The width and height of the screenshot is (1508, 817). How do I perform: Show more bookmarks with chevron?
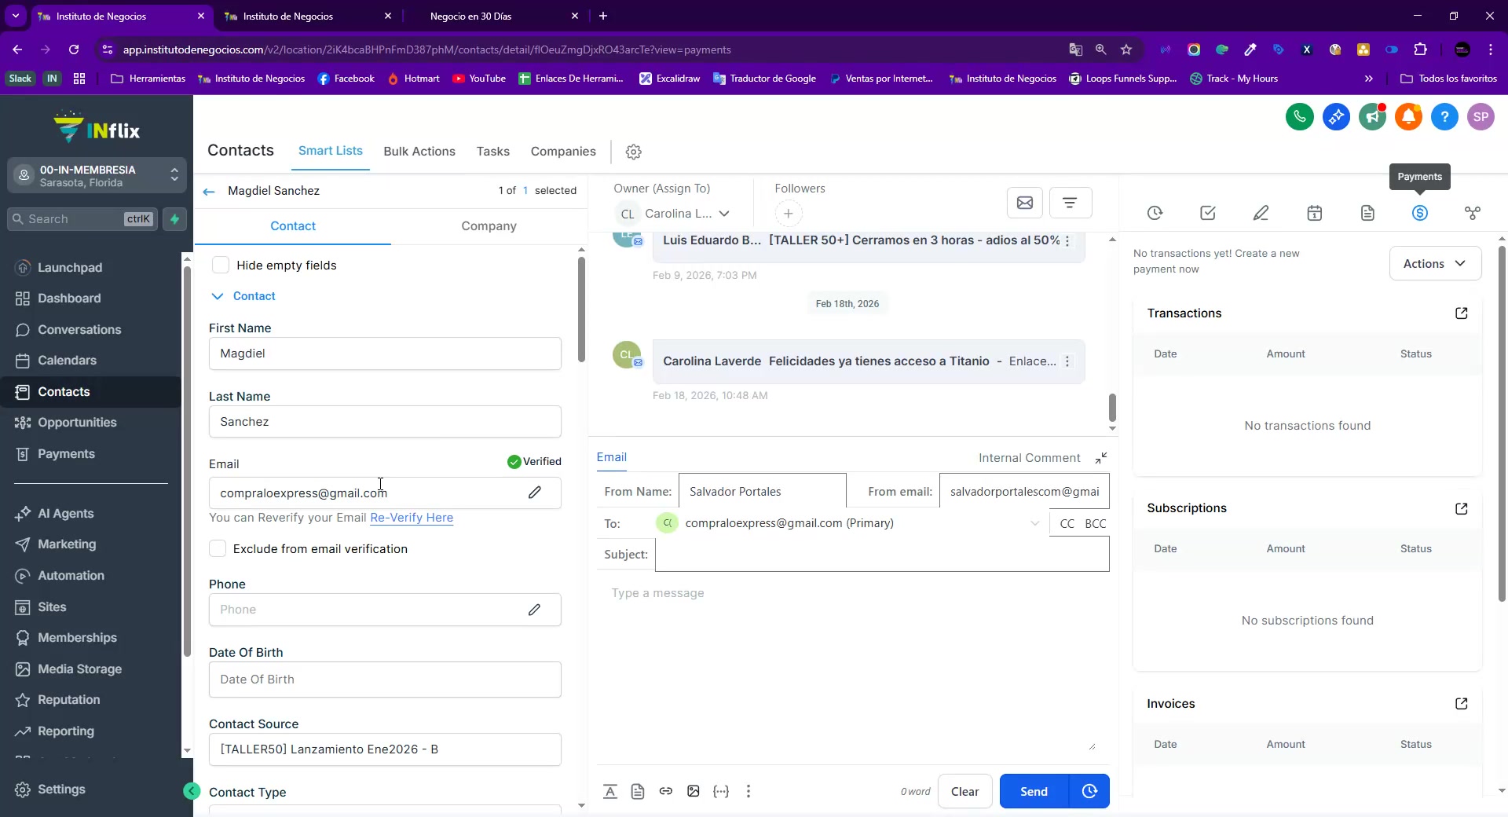coord(1369,79)
